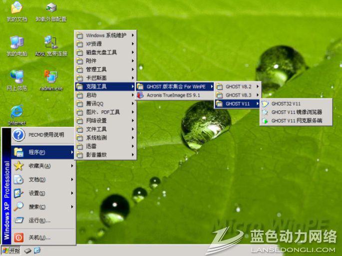Launch the ADSL 宽带连接 shortcut

pos(51,43)
